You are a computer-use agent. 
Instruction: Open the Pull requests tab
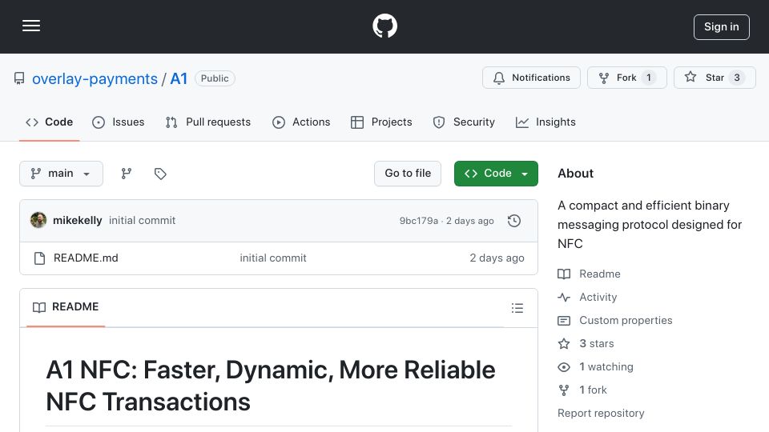tap(208, 122)
